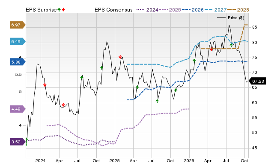Viewport: 274px width, 163px height.
Task: Click the Jul label following 2025
Action: click(x=151, y=160)
